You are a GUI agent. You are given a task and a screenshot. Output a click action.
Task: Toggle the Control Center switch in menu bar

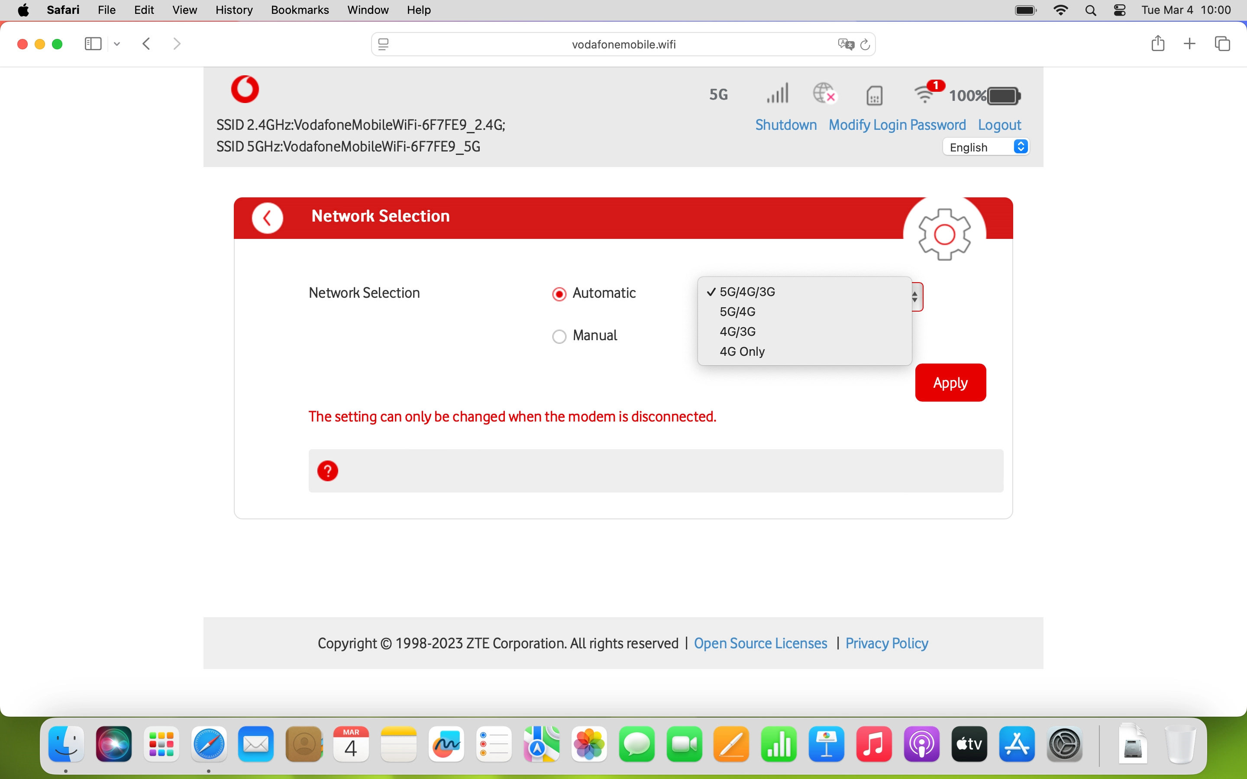point(1119,10)
